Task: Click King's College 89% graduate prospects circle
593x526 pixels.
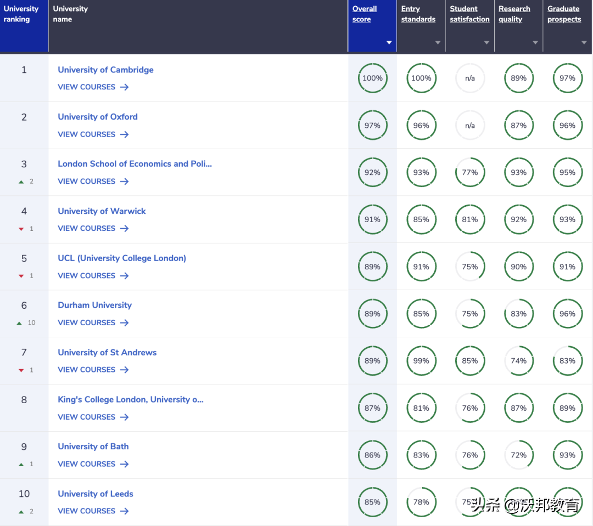Action: point(567,408)
